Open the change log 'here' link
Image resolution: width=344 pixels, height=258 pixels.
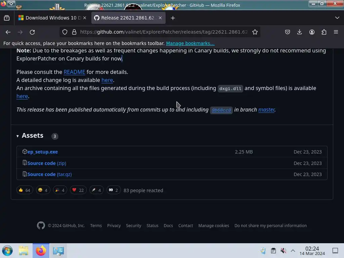[x=107, y=80]
